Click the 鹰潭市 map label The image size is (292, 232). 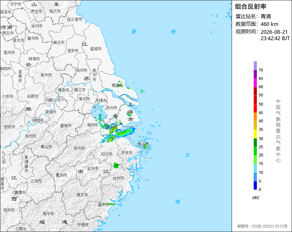20,192
